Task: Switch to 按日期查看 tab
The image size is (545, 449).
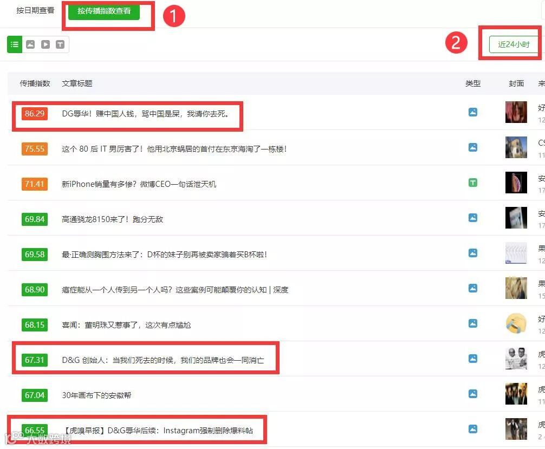Action: 35,10
